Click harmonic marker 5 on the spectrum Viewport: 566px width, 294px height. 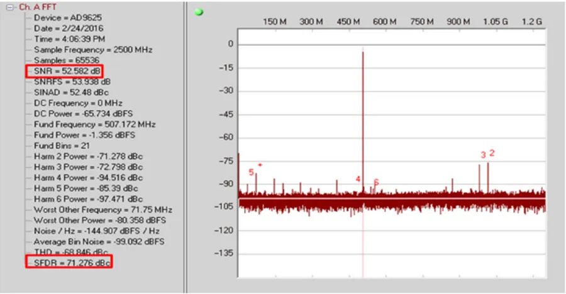click(x=251, y=172)
